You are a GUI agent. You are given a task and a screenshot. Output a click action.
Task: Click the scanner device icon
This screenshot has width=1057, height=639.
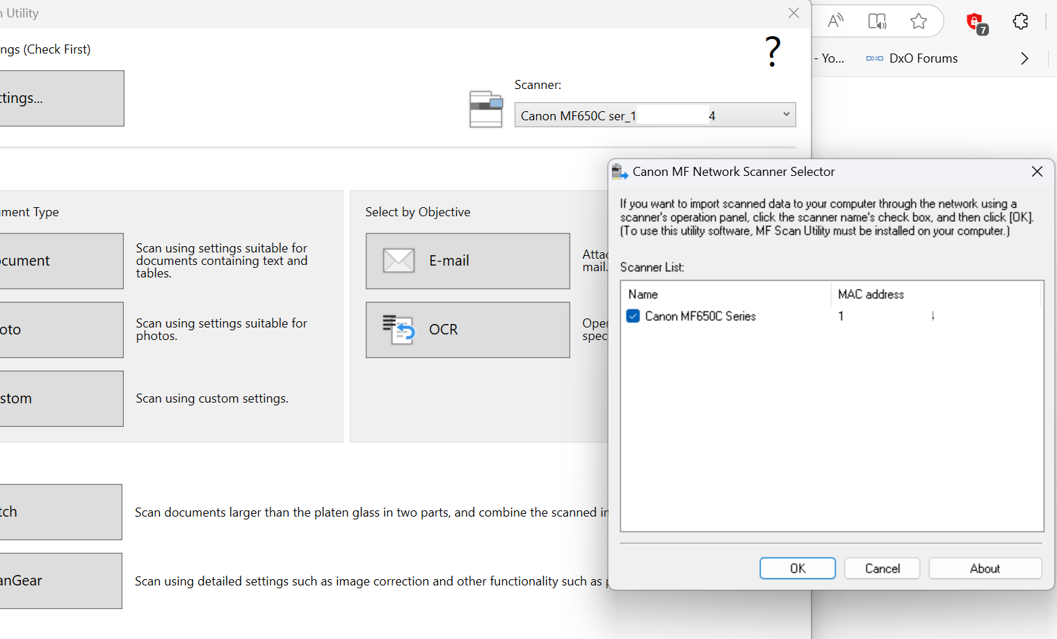pyautogui.click(x=485, y=110)
